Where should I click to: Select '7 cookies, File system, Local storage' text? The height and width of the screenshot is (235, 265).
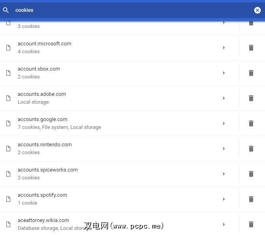click(x=59, y=127)
